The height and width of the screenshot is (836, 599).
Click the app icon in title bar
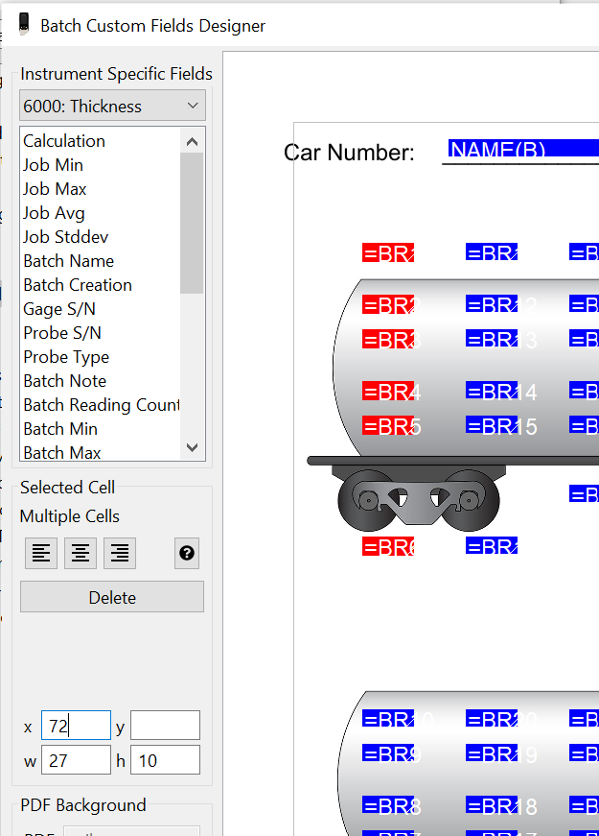pyautogui.click(x=24, y=25)
